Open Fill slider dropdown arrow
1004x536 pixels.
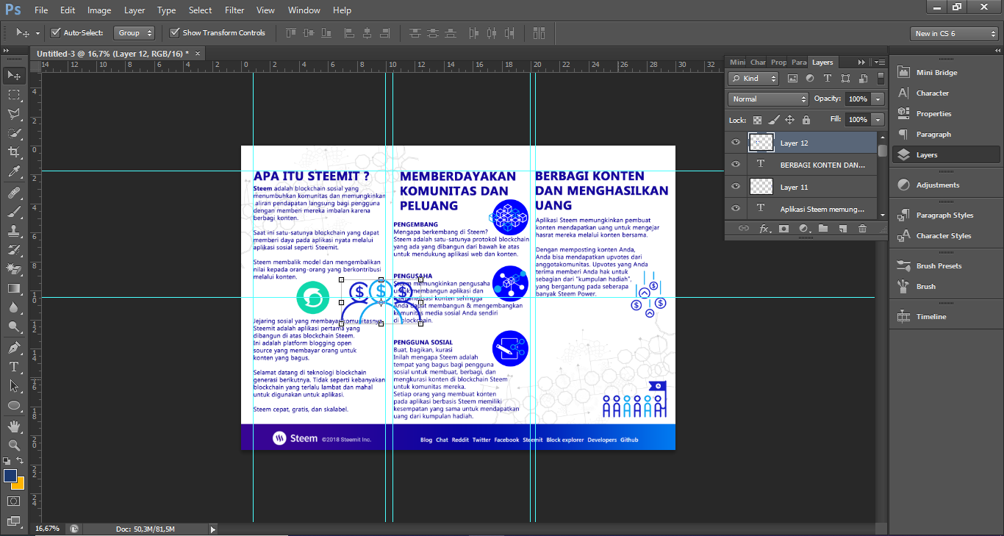[x=877, y=119]
